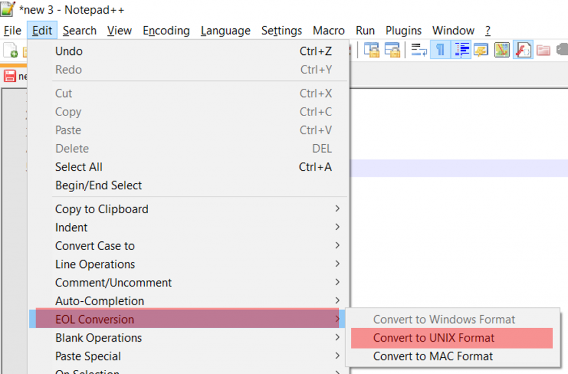The width and height of the screenshot is (568, 374).
Task: Open the Language menu
Action: point(226,31)
